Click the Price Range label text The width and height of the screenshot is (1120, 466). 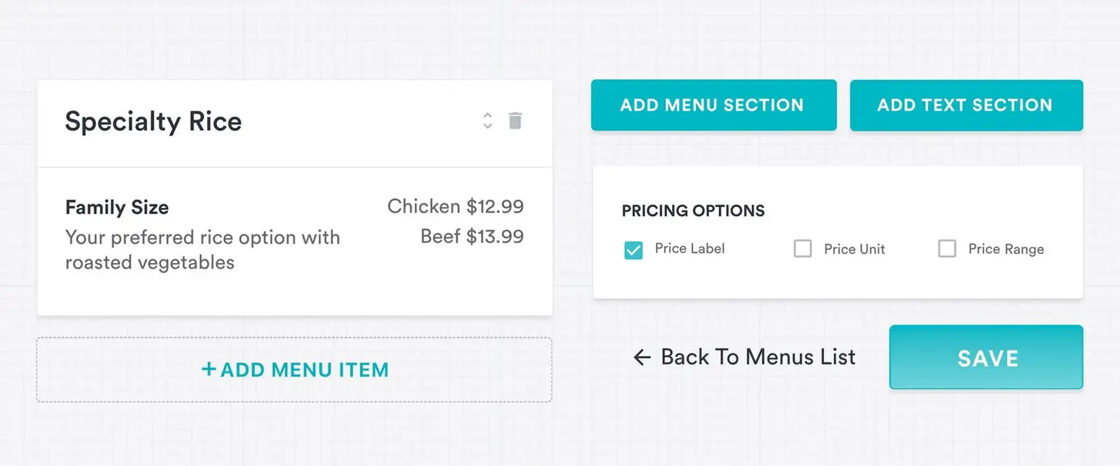pyautogui.click(x=1006, y=249)
